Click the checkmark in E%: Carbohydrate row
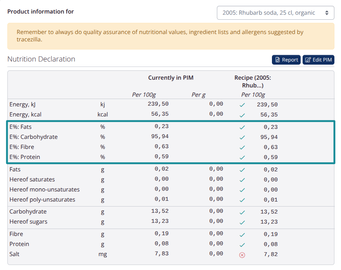The width and height of the screenshot is (341, 270). click(x=242, y=137)
